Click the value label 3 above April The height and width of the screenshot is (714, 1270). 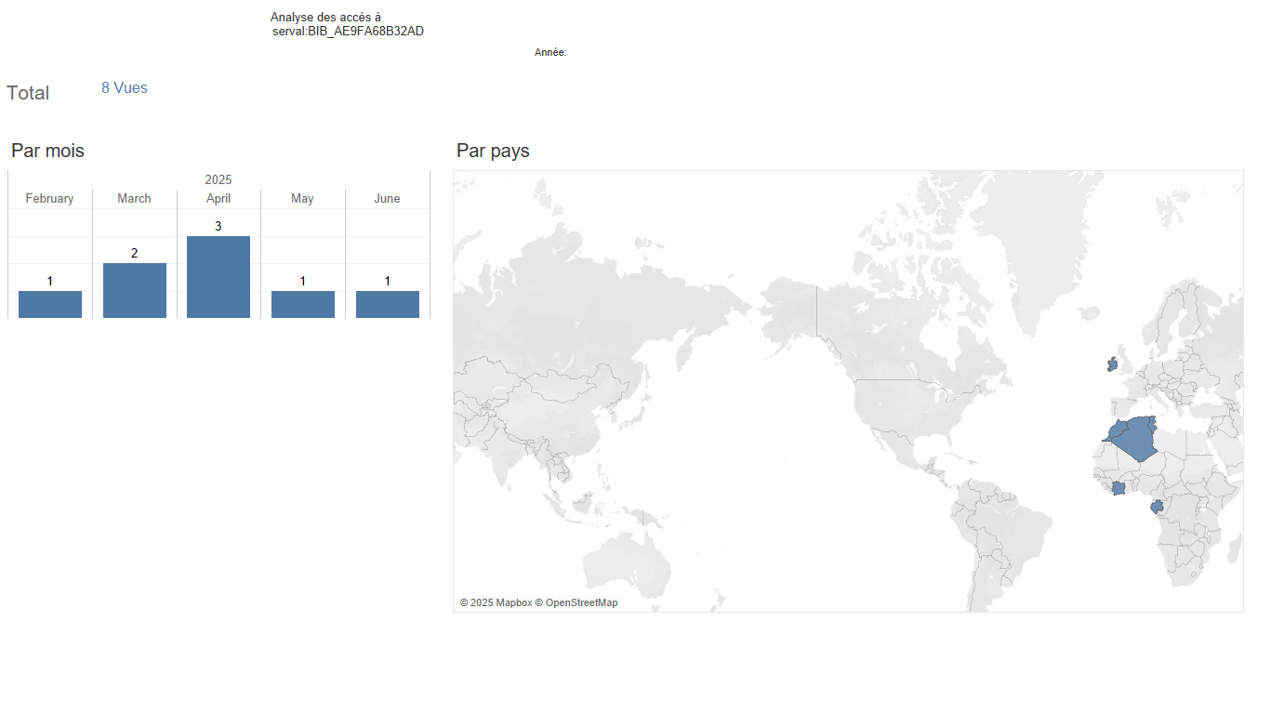[218, 226]
